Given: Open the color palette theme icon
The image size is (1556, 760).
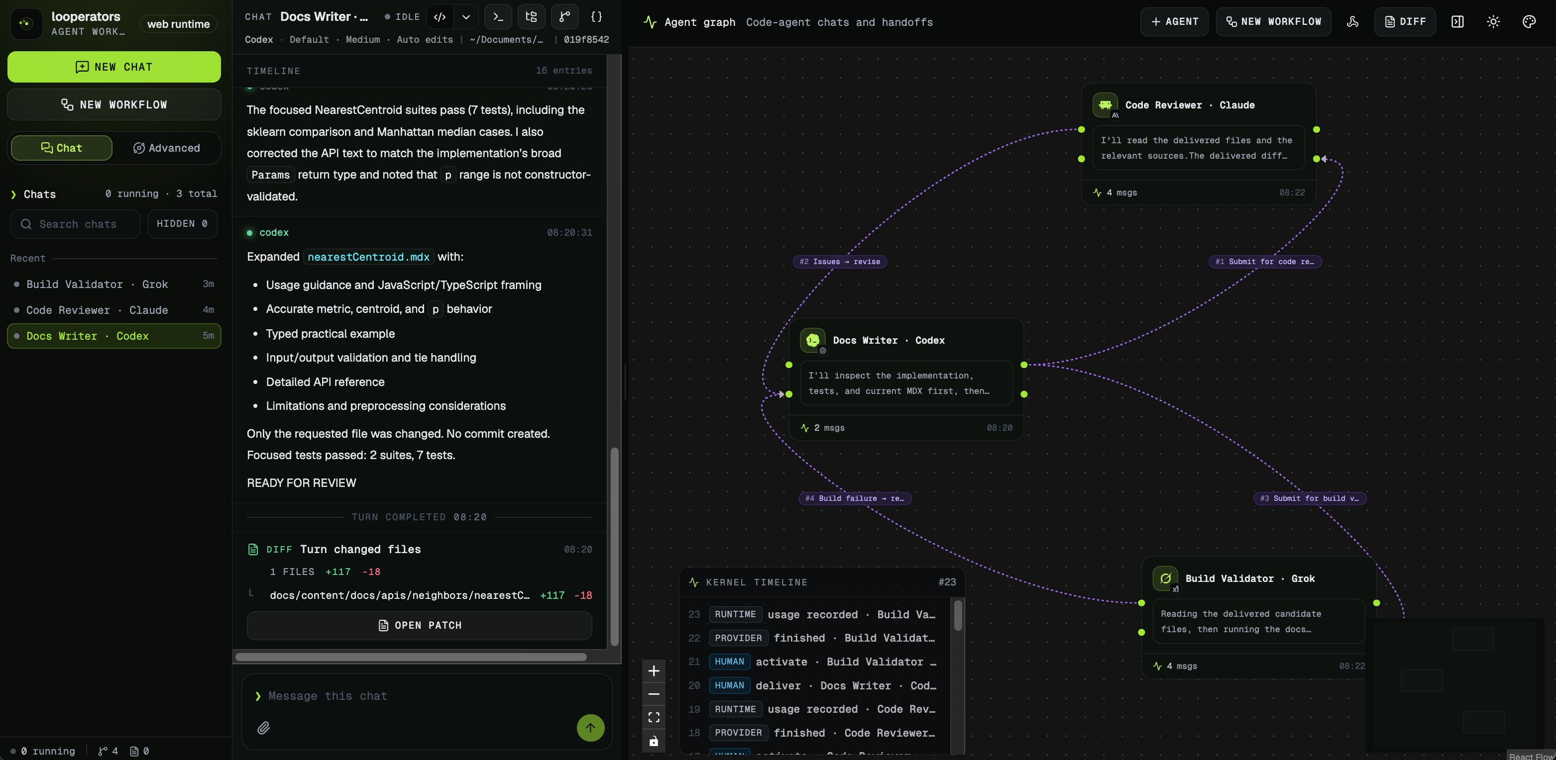Looking at the screenshot, I should click(1529, 22).
